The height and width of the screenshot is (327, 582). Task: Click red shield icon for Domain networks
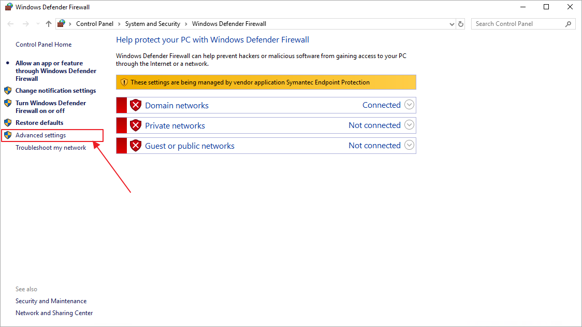136,105
